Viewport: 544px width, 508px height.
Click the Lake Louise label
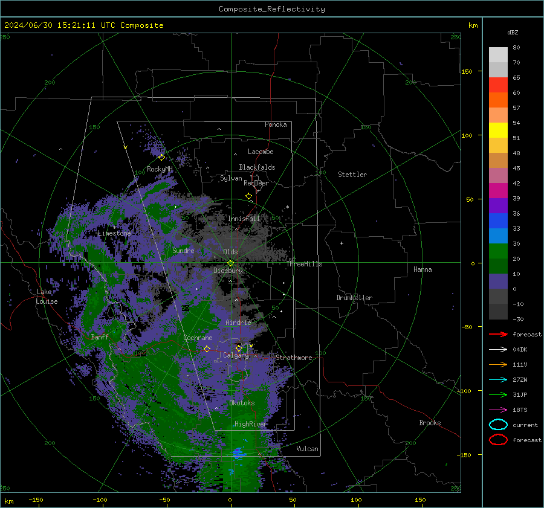coord(47,297)
